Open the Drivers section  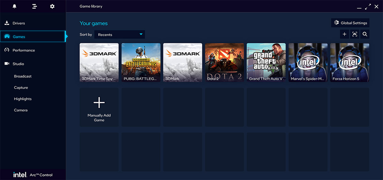(19, 23)
